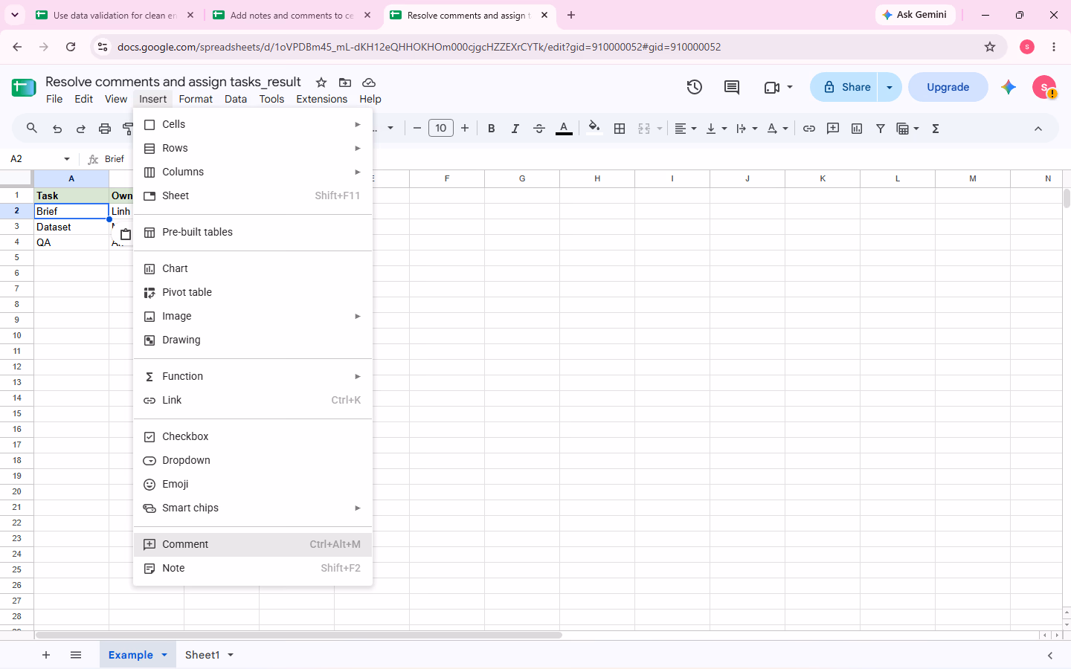This screenshot has width=1071, height=669.
Task: Redo the last action
Action: coord(81,129)
